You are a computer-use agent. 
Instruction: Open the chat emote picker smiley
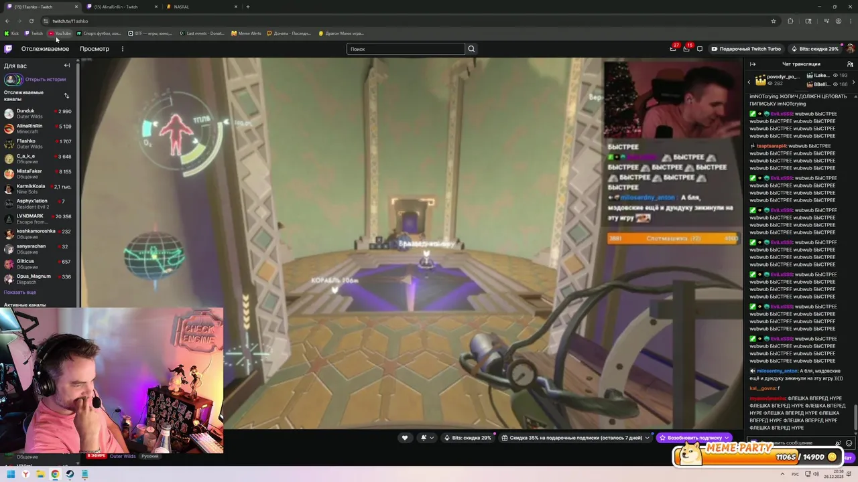point(849,443)
